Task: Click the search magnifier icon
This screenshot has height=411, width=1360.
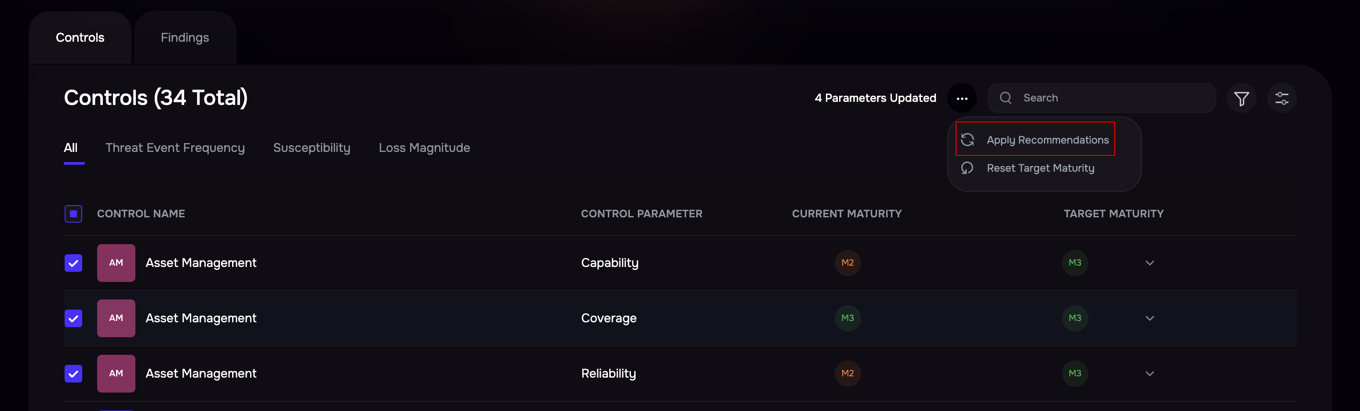Action: tap(1006, 98)
